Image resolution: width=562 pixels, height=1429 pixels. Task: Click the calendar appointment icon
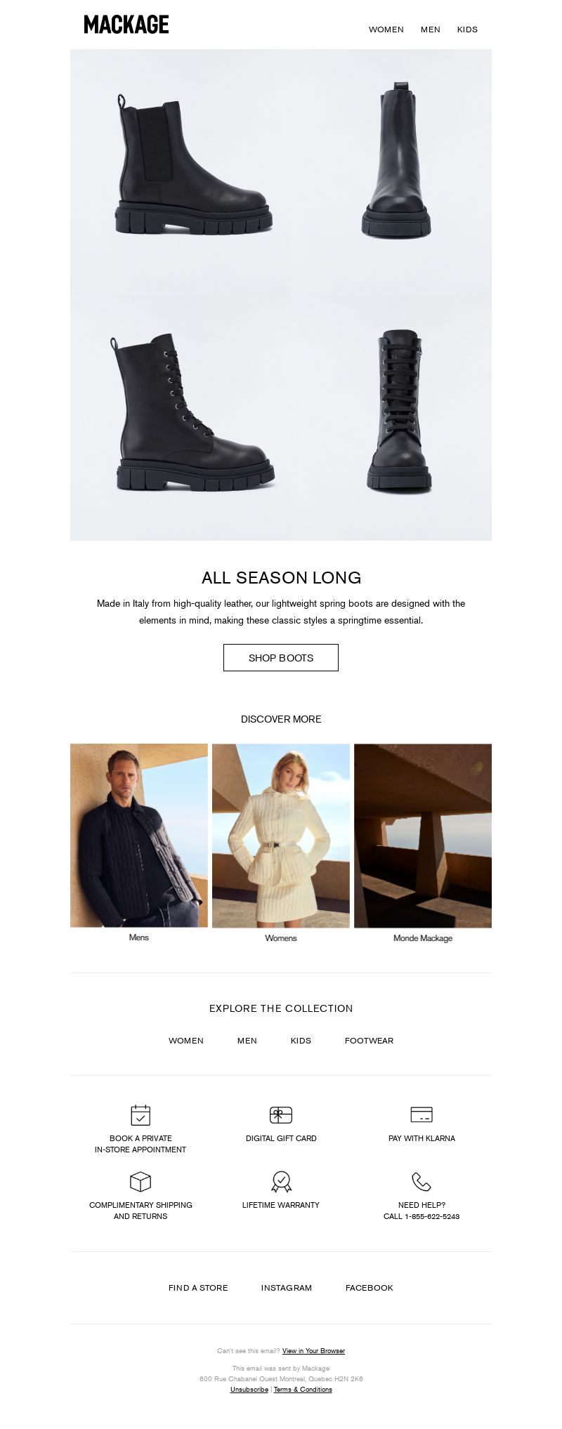coord(140,1114)
